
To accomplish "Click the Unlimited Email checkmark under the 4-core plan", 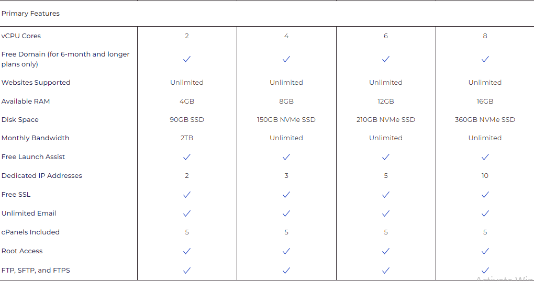I will point(286,213).
